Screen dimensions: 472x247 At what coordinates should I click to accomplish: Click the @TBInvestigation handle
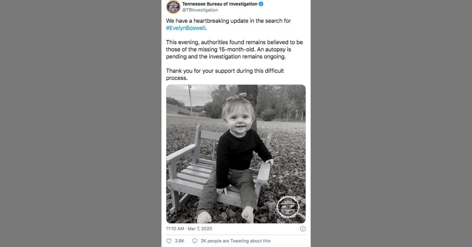click(x=200, y=10)
